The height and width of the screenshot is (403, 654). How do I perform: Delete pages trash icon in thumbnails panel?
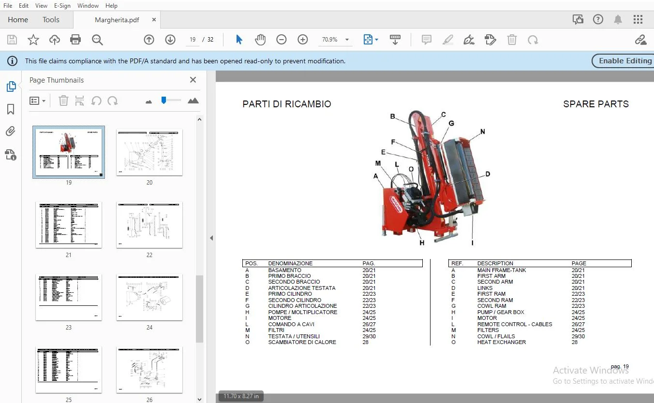tap(63, 101)
